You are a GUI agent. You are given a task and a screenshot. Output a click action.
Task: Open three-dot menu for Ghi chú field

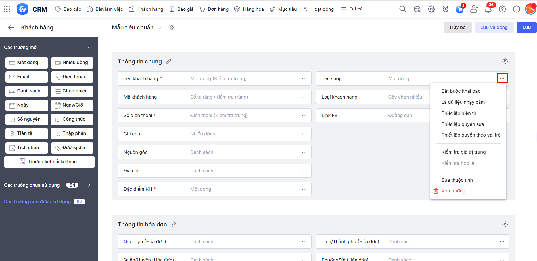point(304,134)
